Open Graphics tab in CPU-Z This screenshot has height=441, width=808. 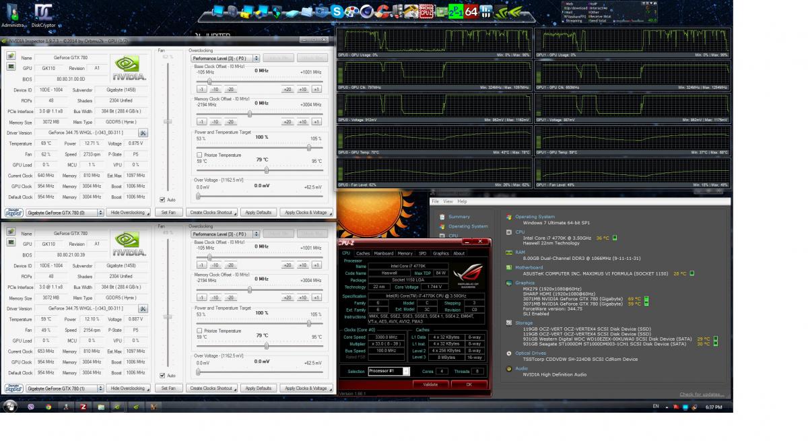440,253
